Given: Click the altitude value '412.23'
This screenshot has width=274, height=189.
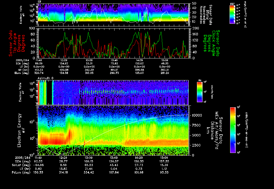Looking at the screenshot, I should pos(39,70).
